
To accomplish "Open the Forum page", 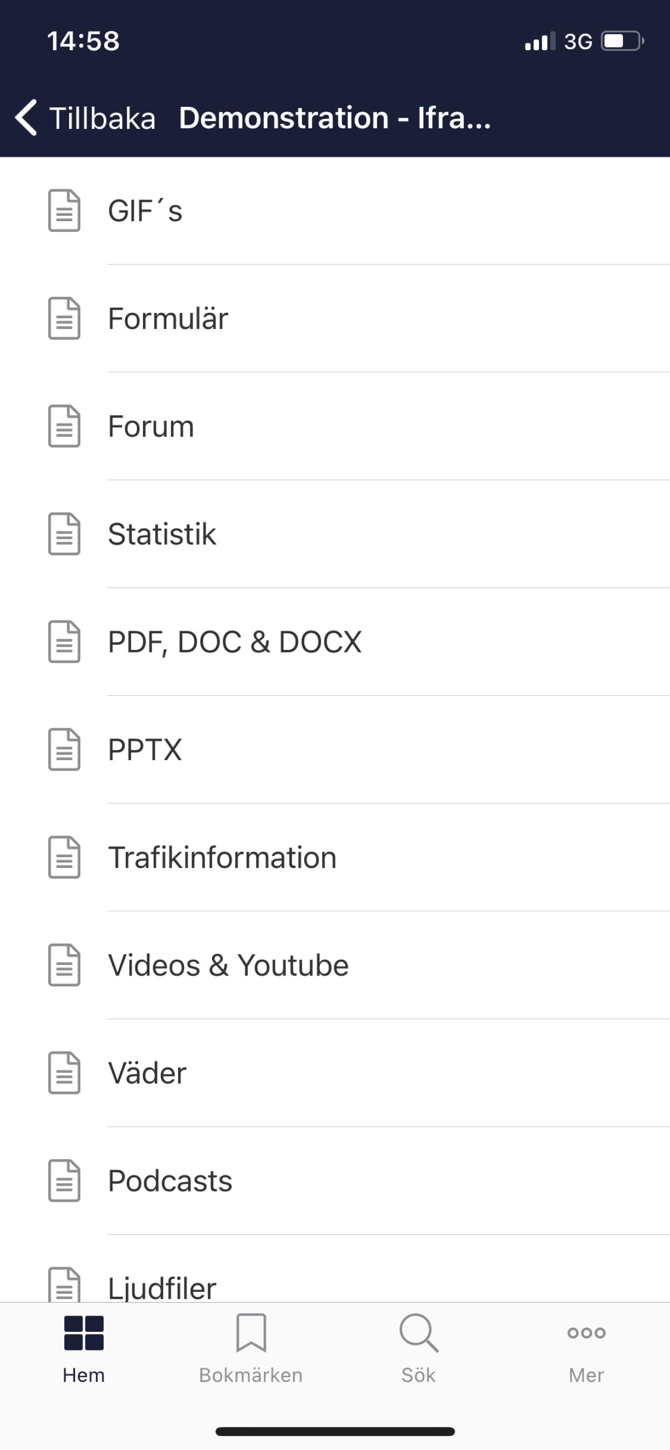I will [x=335, y=426].
